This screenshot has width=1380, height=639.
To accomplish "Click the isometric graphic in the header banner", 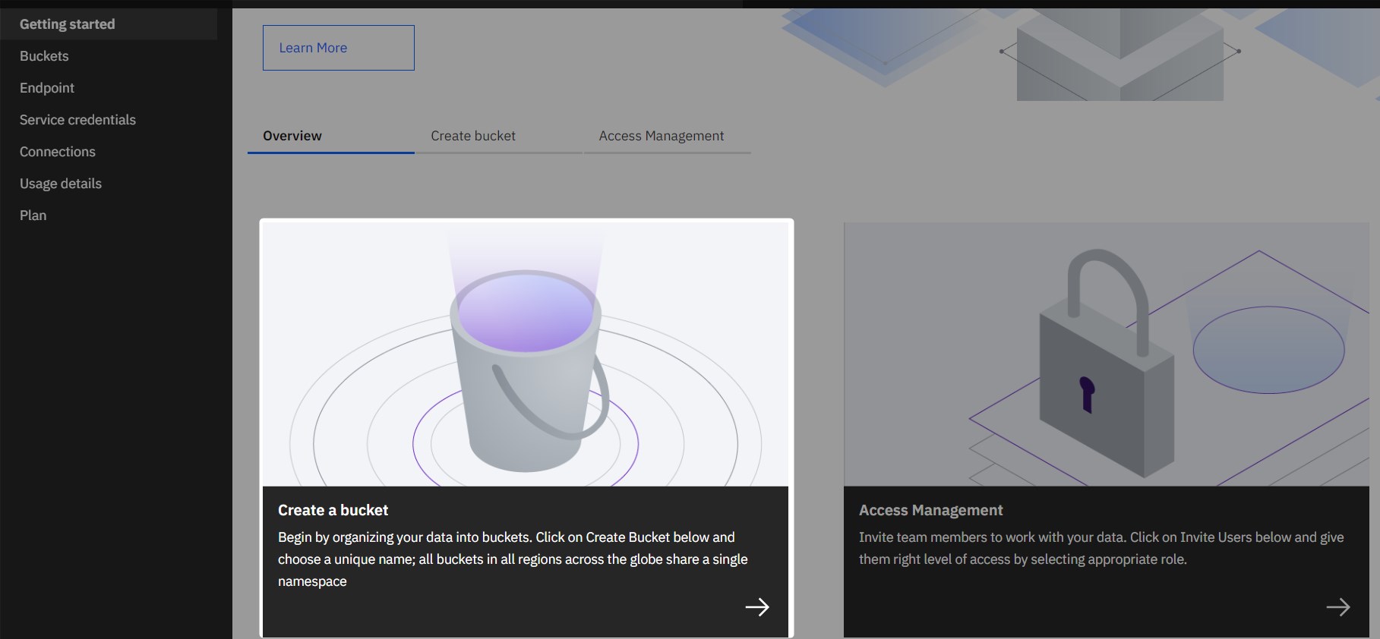I will (x=1119, y=53).
